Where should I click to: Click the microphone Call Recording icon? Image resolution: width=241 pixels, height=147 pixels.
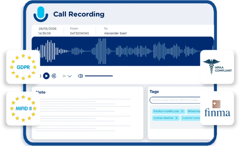pyautogui.click(x=41, y=14)
